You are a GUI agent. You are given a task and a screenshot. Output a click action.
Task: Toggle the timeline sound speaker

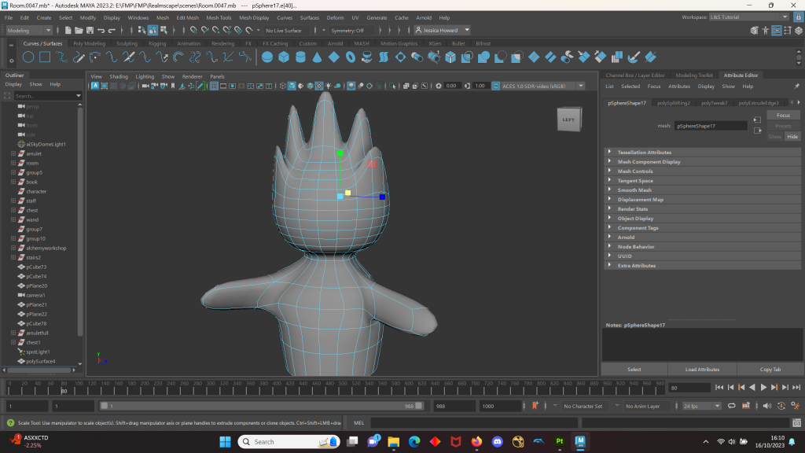click(x=767, y=406)
